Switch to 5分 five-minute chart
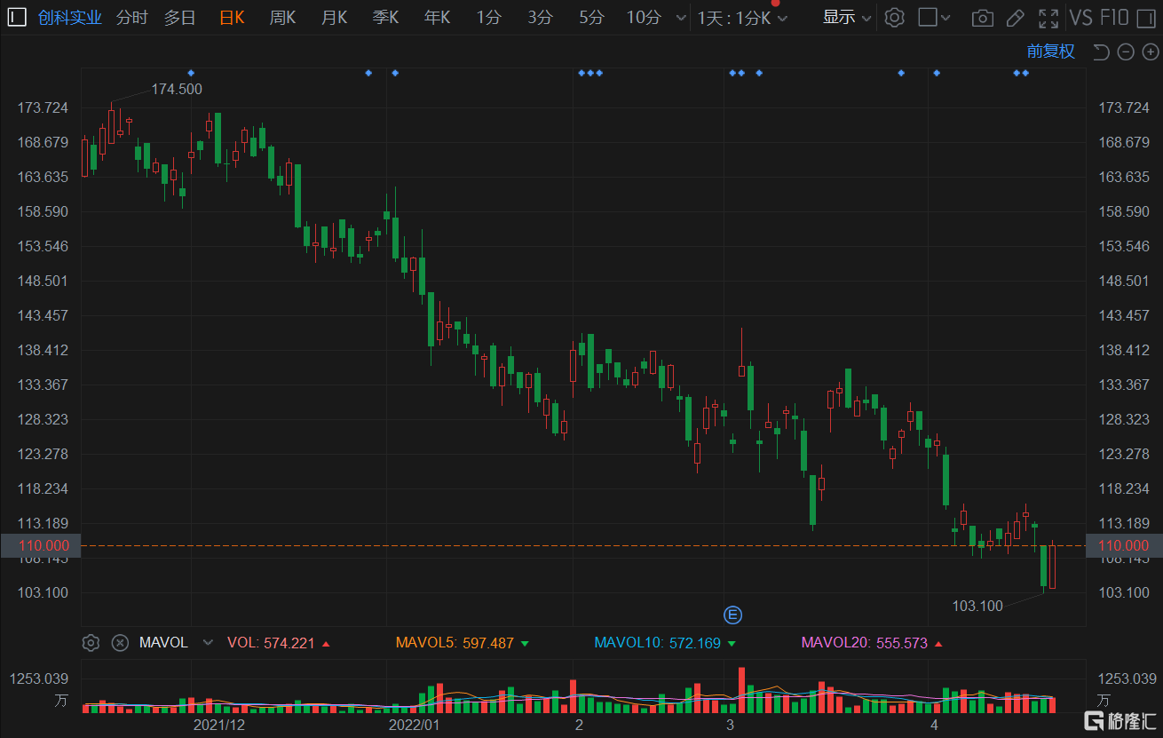This screenshot has height=738, width=1163. click(x=591, y=17)
